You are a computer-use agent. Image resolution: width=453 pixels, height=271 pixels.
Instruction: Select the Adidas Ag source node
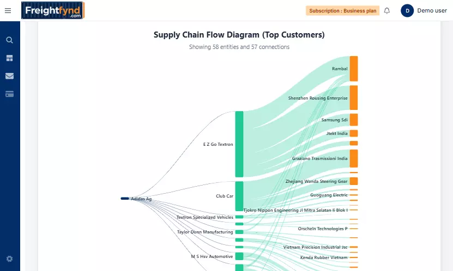[x=125, y=199]
